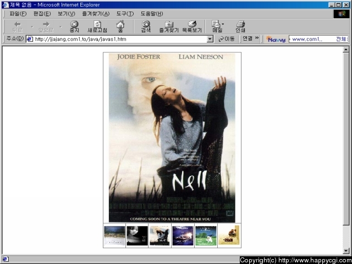Click the IE page icon in address bar
This screenshot has width=352, height=264.
pos(30,39)
